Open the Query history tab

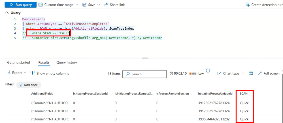pos(67,62)
